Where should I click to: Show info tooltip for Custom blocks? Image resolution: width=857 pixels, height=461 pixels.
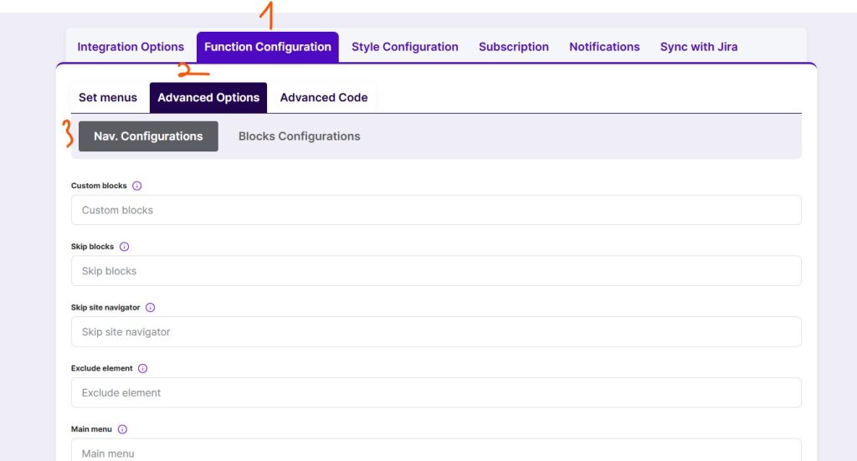tap(137, 186)
